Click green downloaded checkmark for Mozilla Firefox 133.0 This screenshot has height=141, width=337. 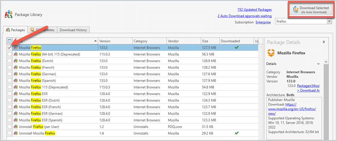click(x=236, y=48)
